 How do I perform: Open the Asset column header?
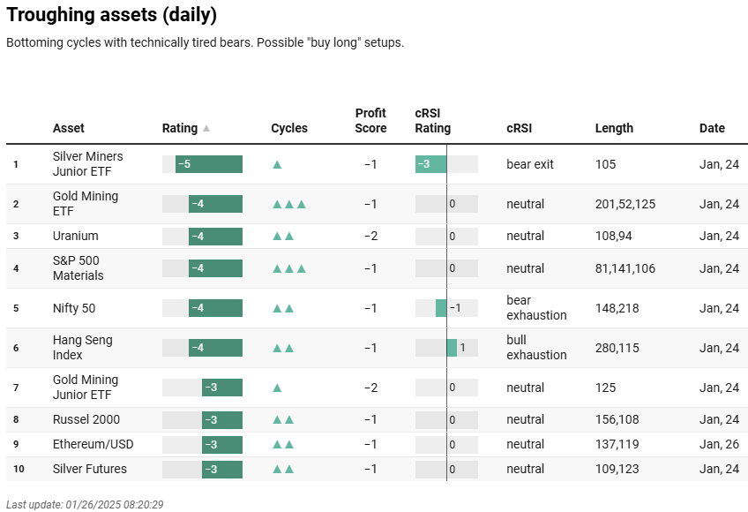68,128
